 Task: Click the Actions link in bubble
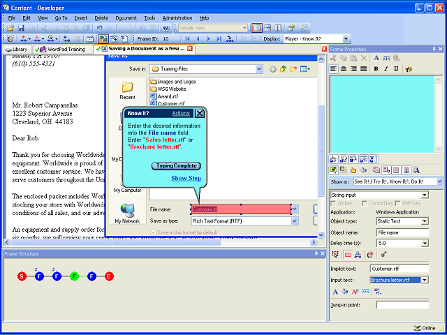point(181,113)
